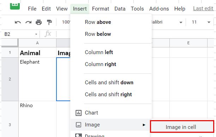The width and height of the screenshot is (216, 137).
Task: Open the Help menu
Action: tap(180, 9)
